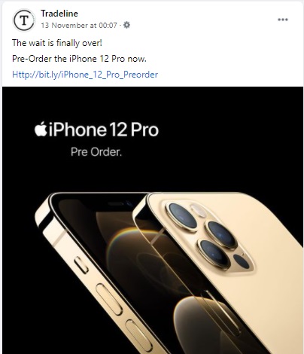Open the three-dot post options menu

pos(283,20)
